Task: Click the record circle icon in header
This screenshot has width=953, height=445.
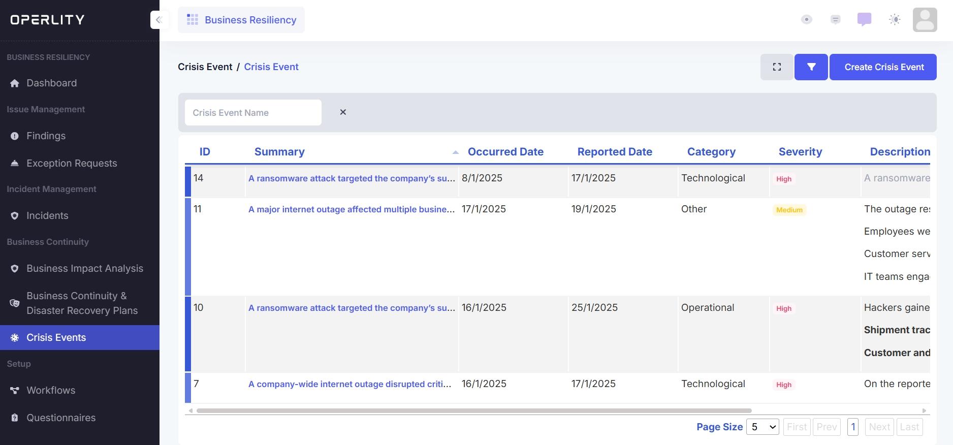Action: pos(806,20)
